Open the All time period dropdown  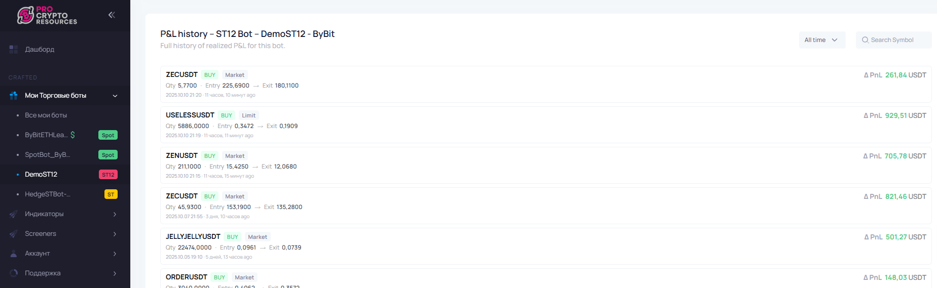[x=821, y=40]
